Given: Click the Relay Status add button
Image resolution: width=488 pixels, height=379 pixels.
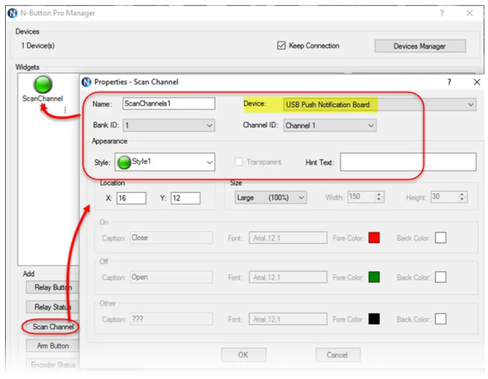Looking at the screenshot, I should (x=53, y=307).
